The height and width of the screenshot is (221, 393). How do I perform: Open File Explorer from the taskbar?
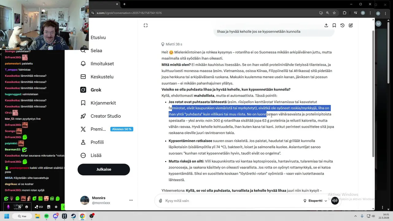(37, 216)
